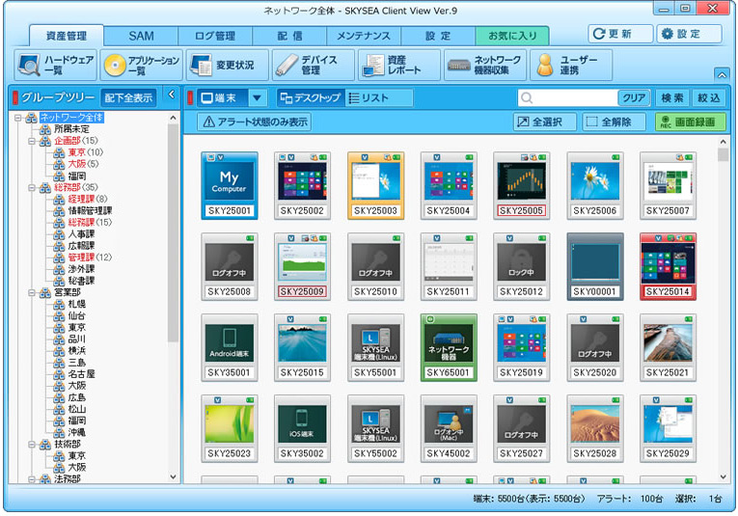Select Mac terminal SKY45002
738x516 pixels.
click(x=449, y=428)
